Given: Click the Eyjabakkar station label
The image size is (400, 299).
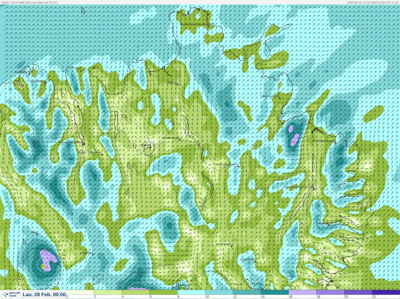Looking at the screenshot, I should click(247, 259).
